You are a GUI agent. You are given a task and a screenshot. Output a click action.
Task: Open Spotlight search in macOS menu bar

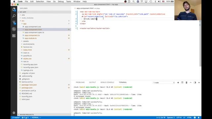click(133, 1)
